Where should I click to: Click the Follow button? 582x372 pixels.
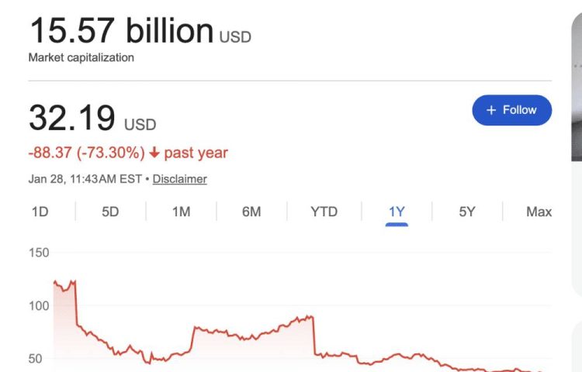point(511,110)
